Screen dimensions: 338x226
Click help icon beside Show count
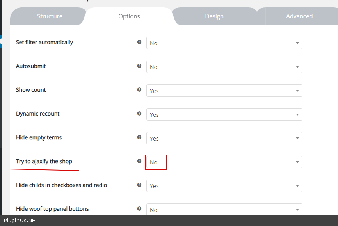coord(139,90)
